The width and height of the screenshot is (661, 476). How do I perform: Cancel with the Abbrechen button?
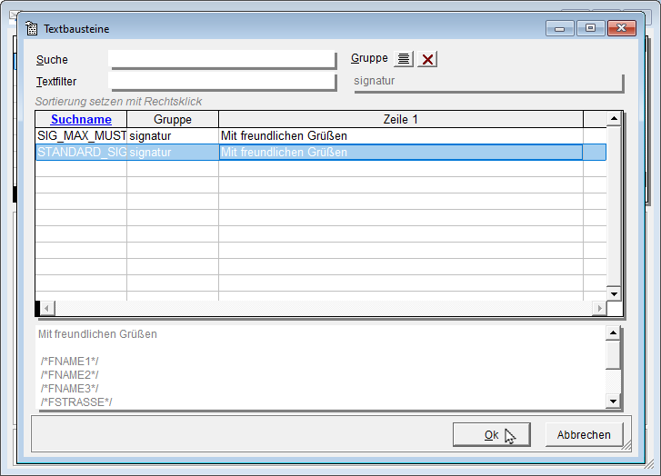(584, 435)
